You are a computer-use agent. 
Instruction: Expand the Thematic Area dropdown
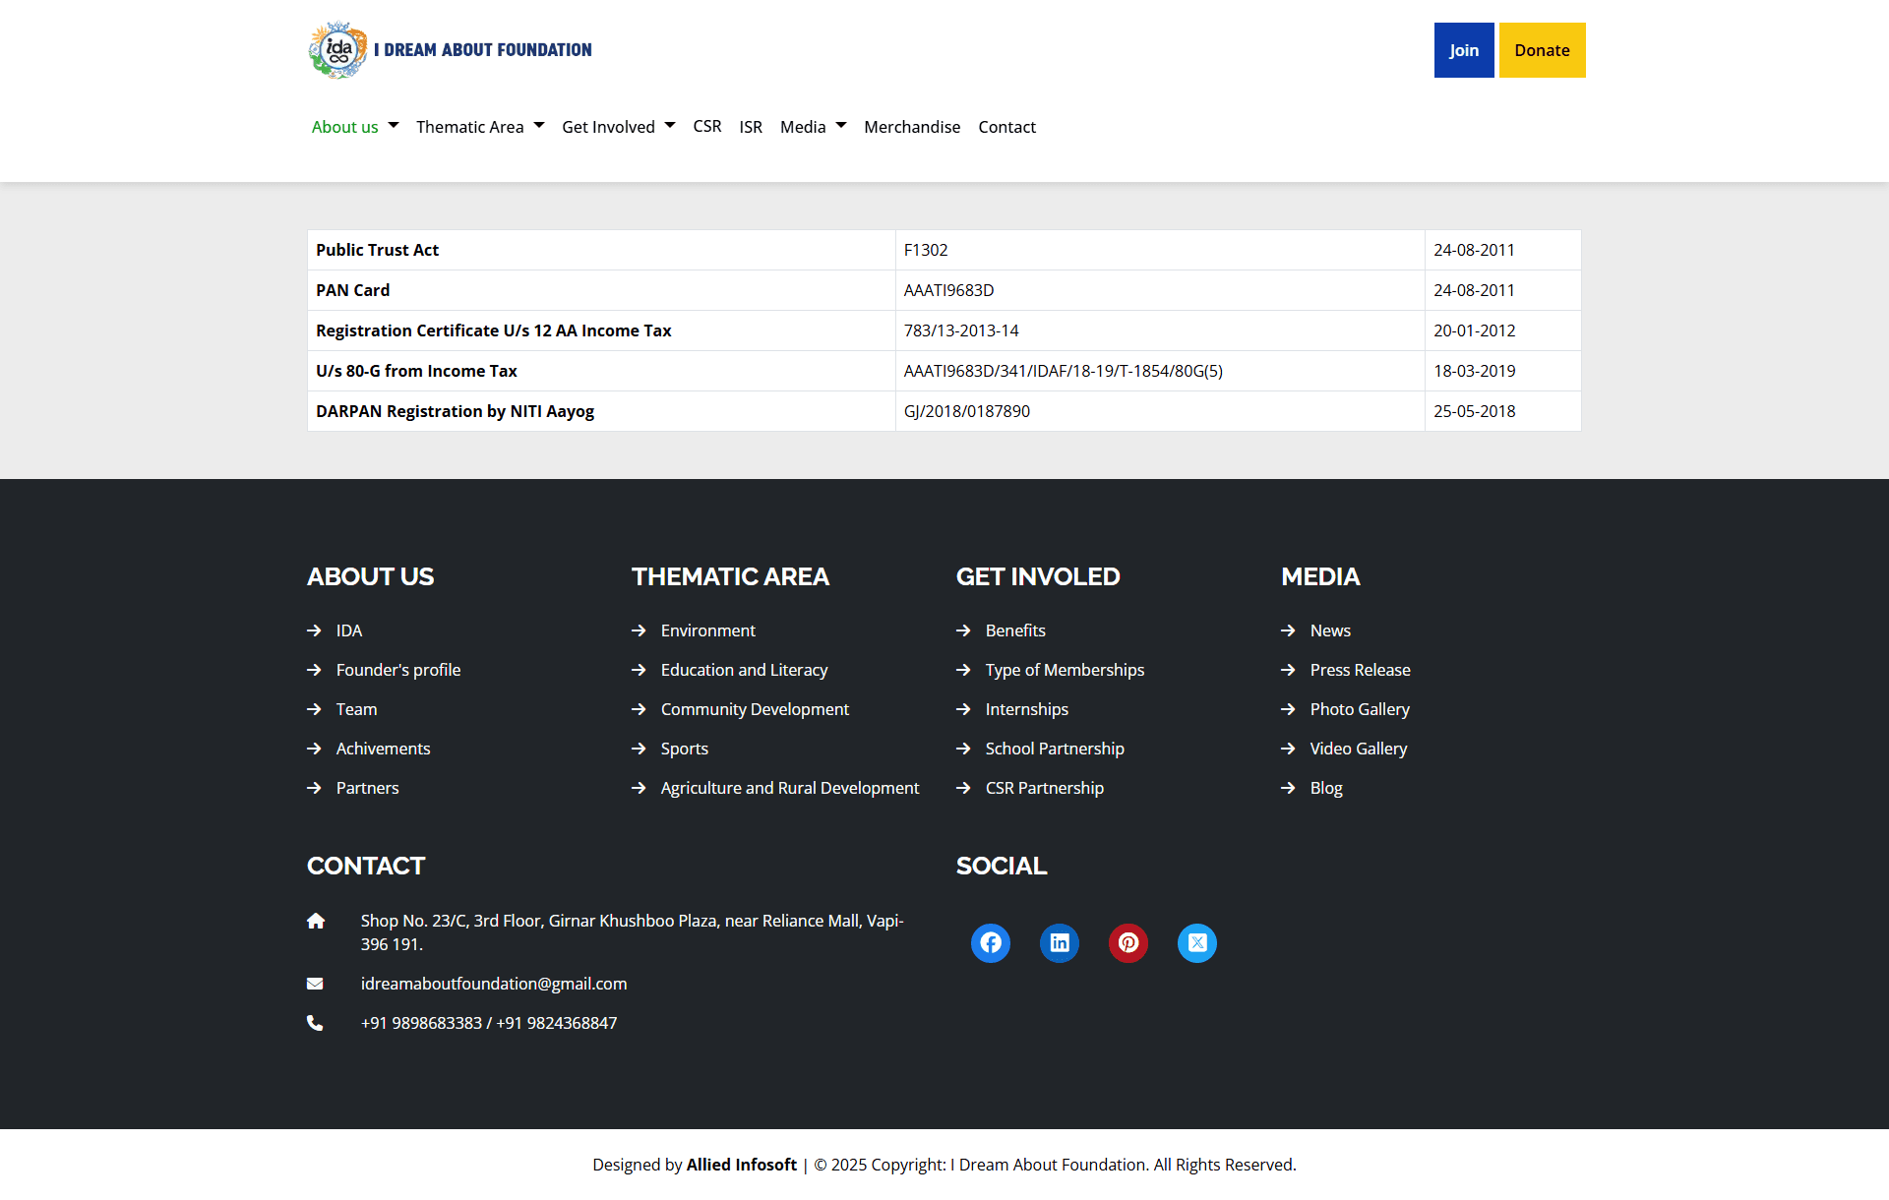(x=479, y=127)
